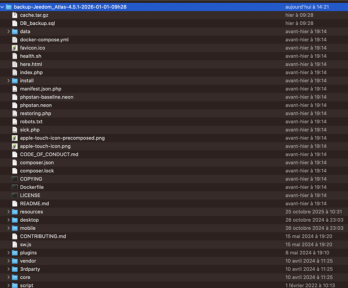Click the DB_backup.sql file icon

(14, 23)
